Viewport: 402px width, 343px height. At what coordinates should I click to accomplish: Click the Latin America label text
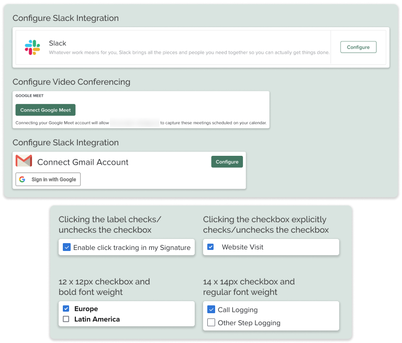[x=97, y=319]
